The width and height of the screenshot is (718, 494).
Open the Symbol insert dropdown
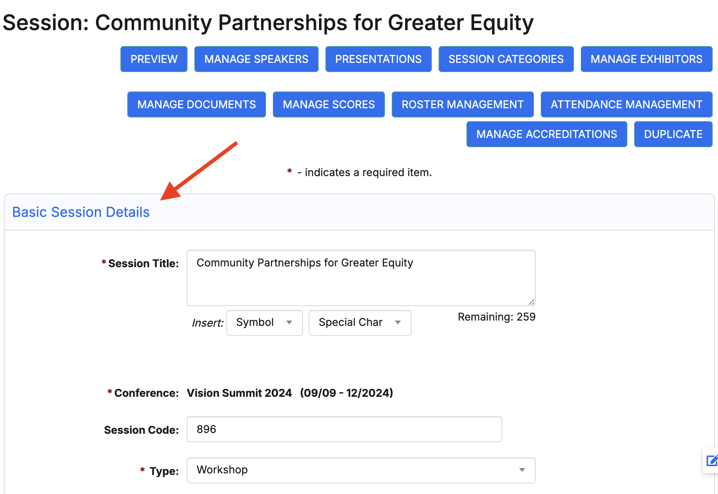point(264,323)
